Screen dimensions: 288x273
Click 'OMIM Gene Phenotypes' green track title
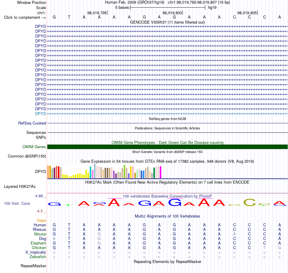pos(167,142)
